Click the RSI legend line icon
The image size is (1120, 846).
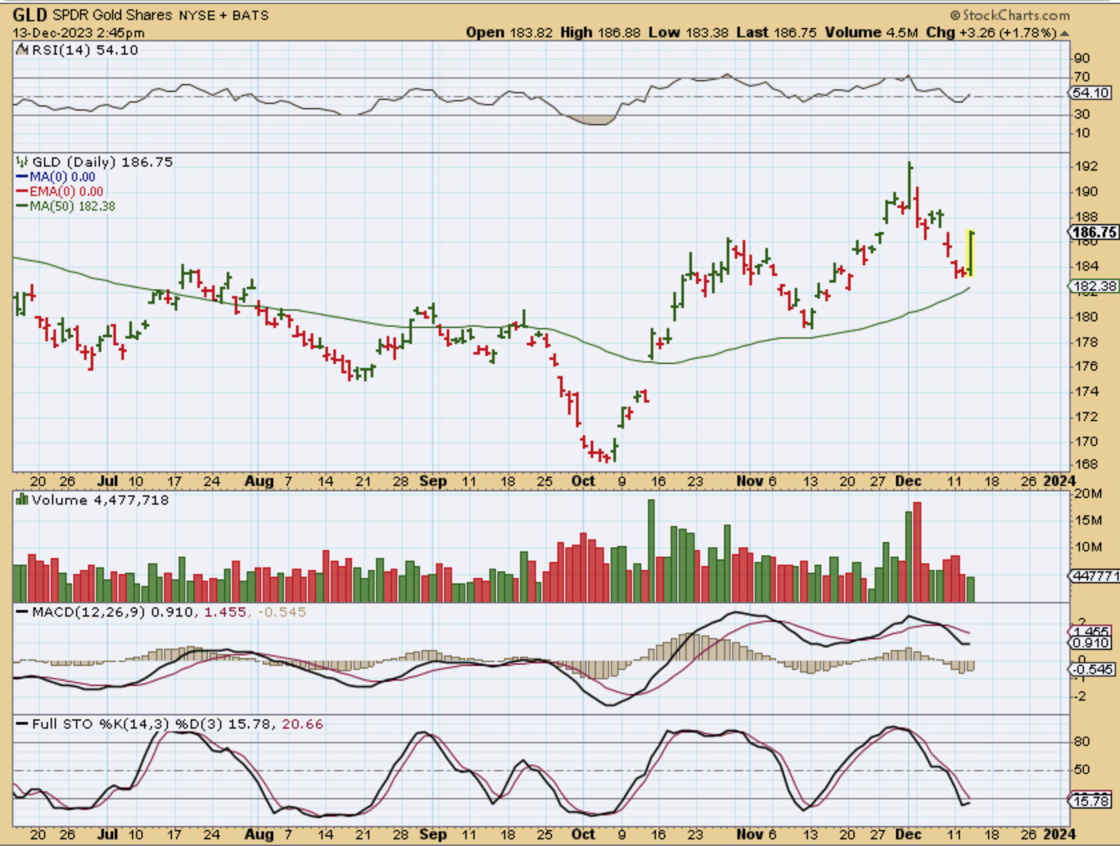point(22,50)
